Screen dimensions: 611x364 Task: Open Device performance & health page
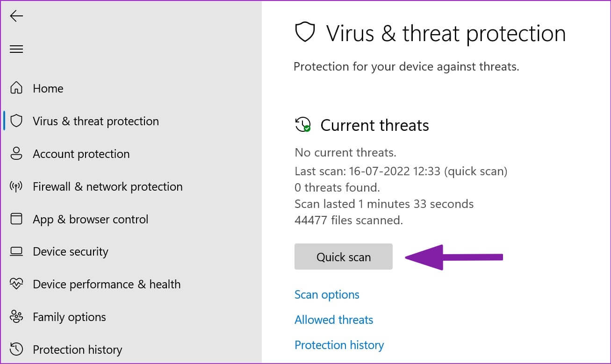click(x=107, y=284)
